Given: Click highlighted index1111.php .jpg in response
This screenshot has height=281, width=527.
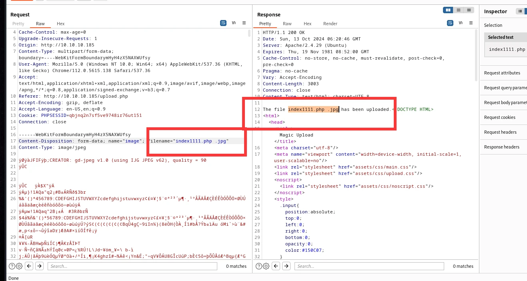Looking at the screenshot, I should (313, 109).
